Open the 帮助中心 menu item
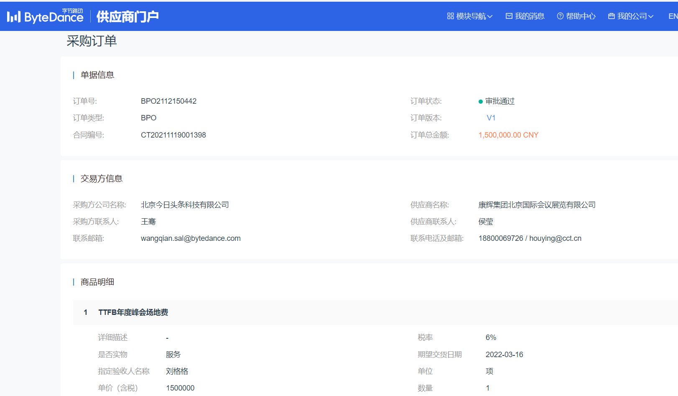Screen dimensions: 678x396 [x=580, y=16]
